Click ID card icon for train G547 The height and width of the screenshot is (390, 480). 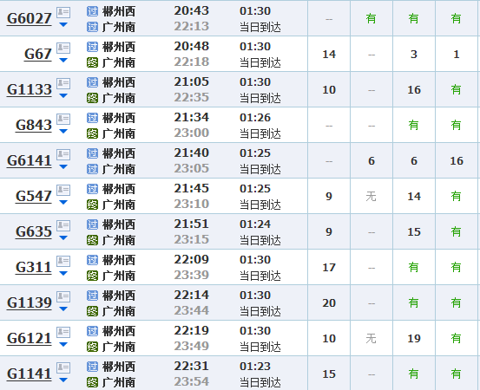pos(63,190)
